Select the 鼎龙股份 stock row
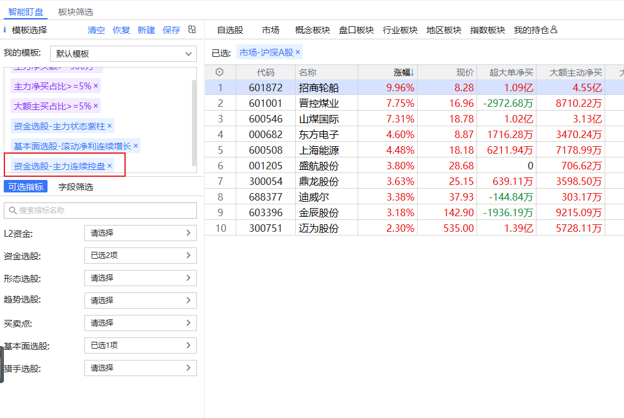Image resolution: width=624 pixels, height=418 pixels. click(415, 181)
